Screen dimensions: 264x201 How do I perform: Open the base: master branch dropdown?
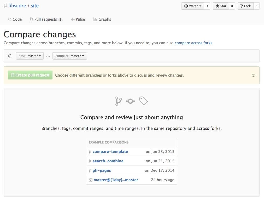(30, 56)
